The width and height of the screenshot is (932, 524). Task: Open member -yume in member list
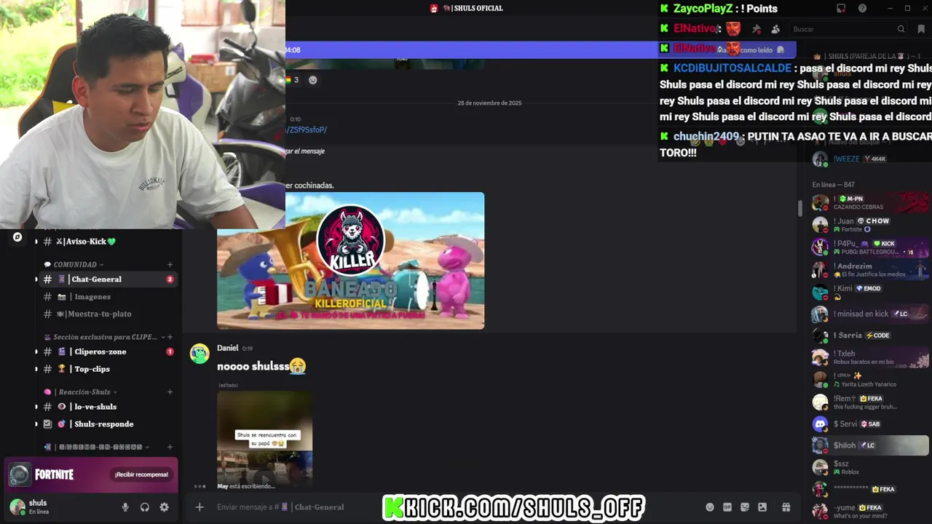871,512
